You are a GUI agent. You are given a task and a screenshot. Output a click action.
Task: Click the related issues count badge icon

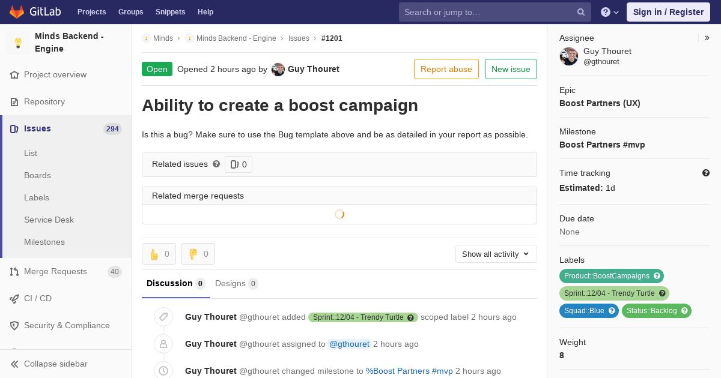[x=234, y=164]
